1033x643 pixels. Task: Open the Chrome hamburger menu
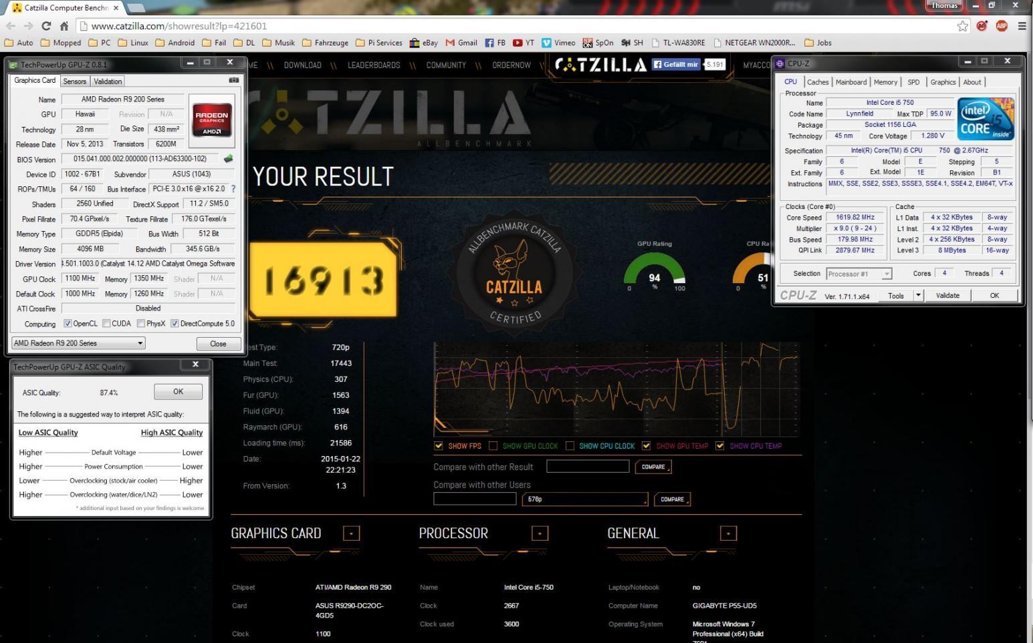(1022, 26)
